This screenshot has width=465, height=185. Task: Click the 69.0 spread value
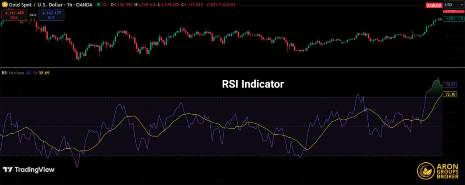pos(33,15)
